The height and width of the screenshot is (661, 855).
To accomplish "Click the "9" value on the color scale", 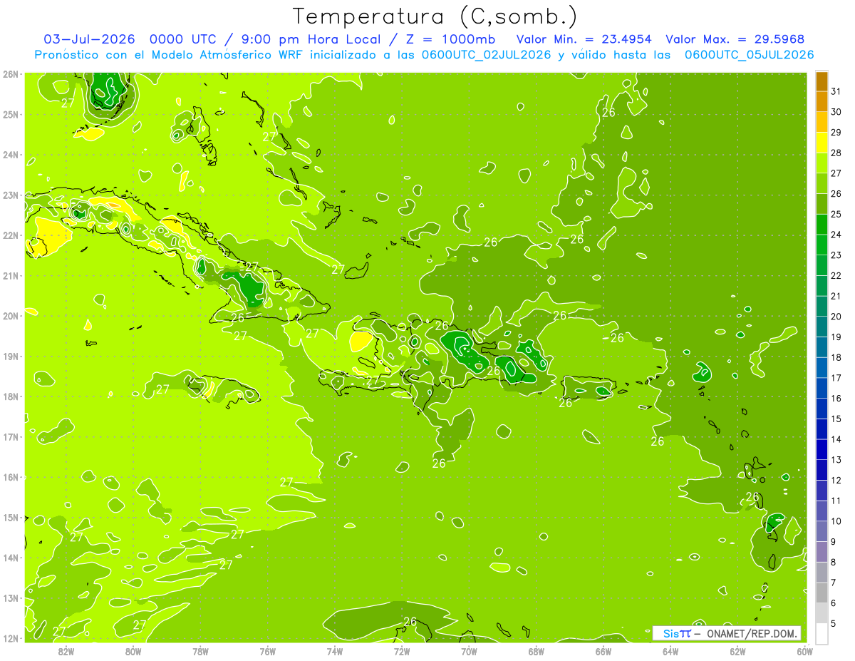I will click(834, 541).
